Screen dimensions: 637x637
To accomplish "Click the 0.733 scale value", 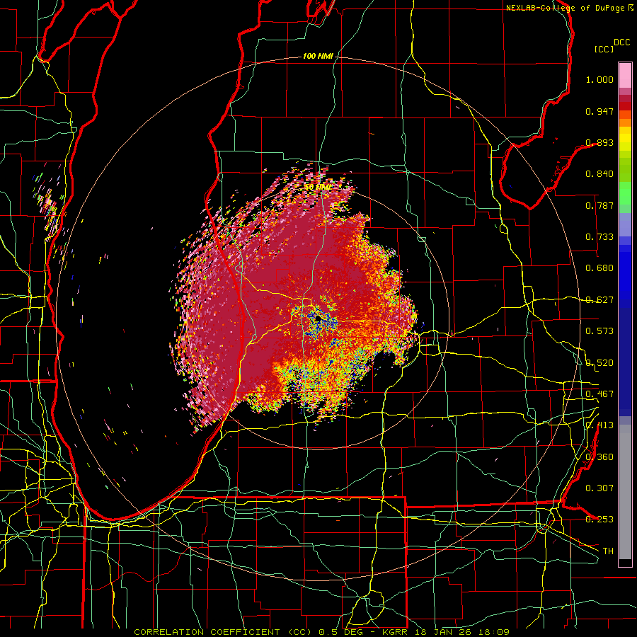I will click(x=599, y=237).
